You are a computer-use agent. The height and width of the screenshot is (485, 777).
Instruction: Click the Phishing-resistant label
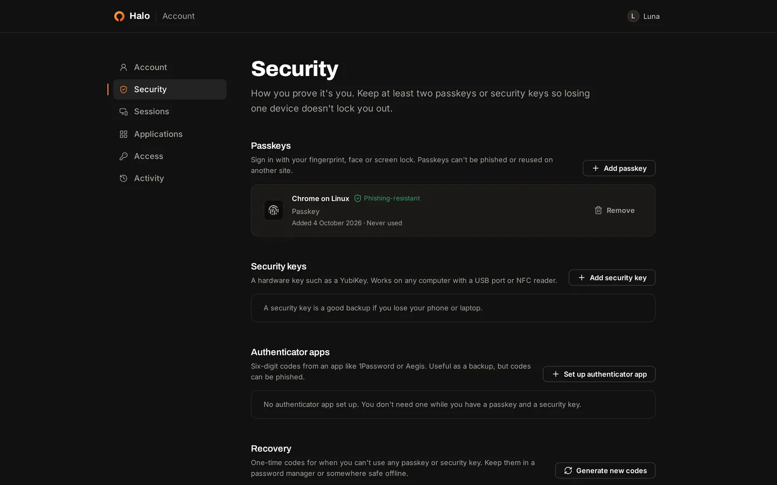[x=392, y=198]
